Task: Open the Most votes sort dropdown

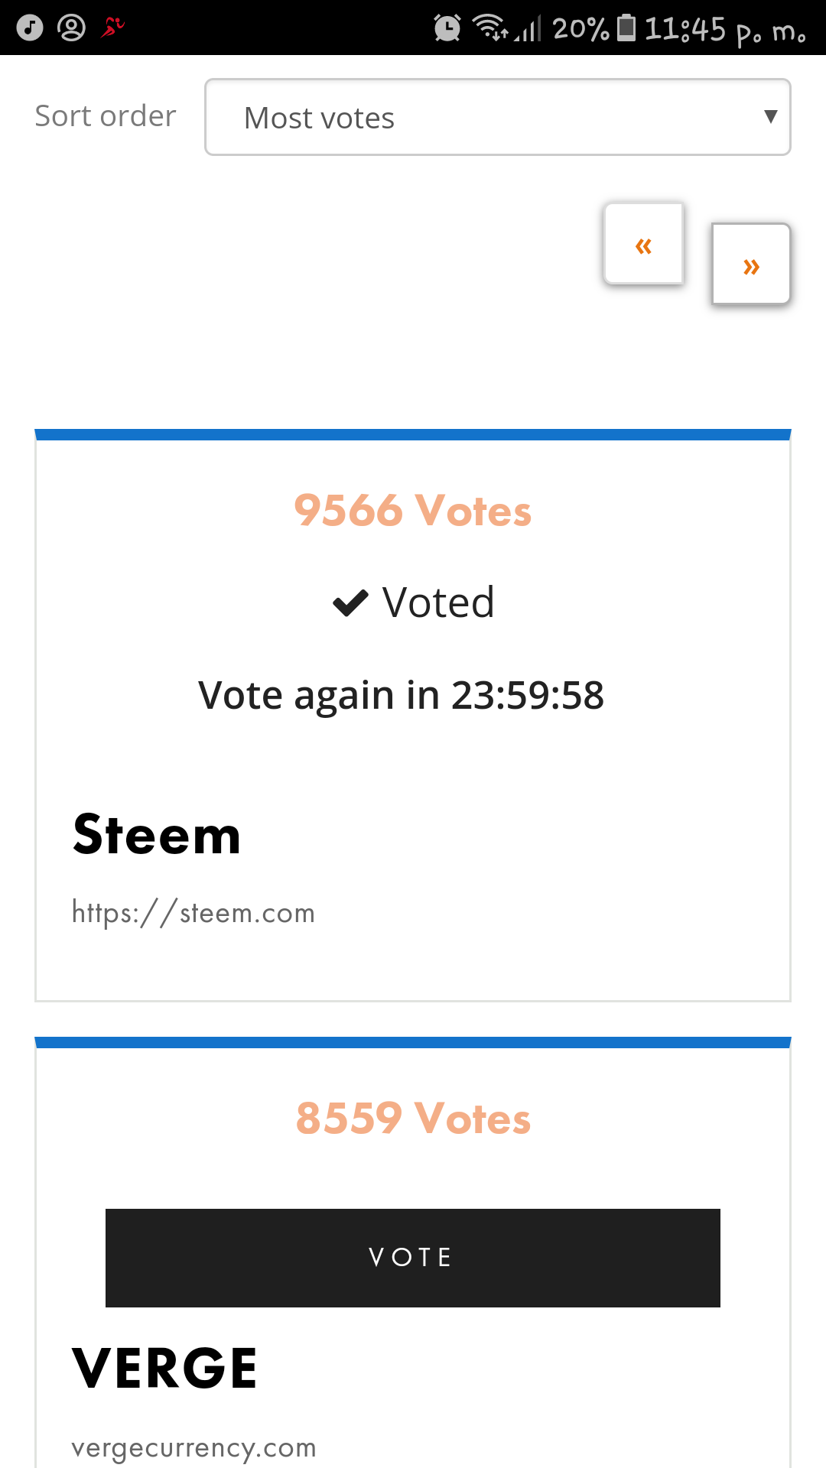Action: [x=497, y=117]
